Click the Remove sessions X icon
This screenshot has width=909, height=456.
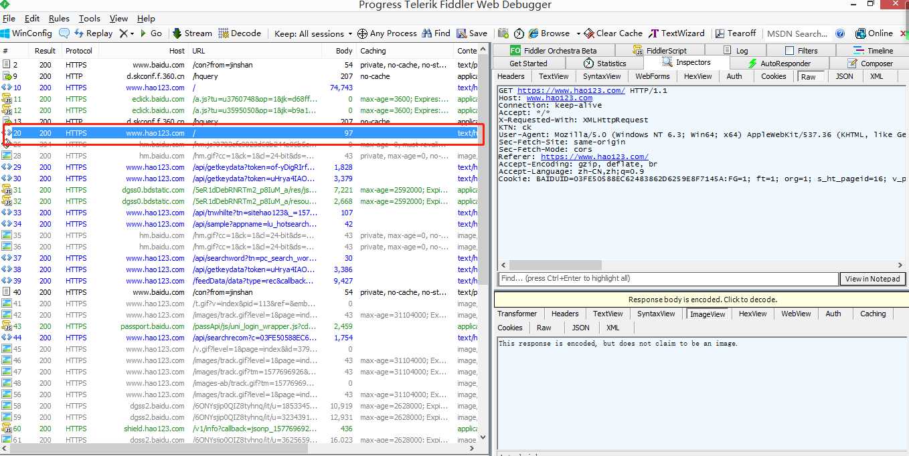tap(123, 33)
